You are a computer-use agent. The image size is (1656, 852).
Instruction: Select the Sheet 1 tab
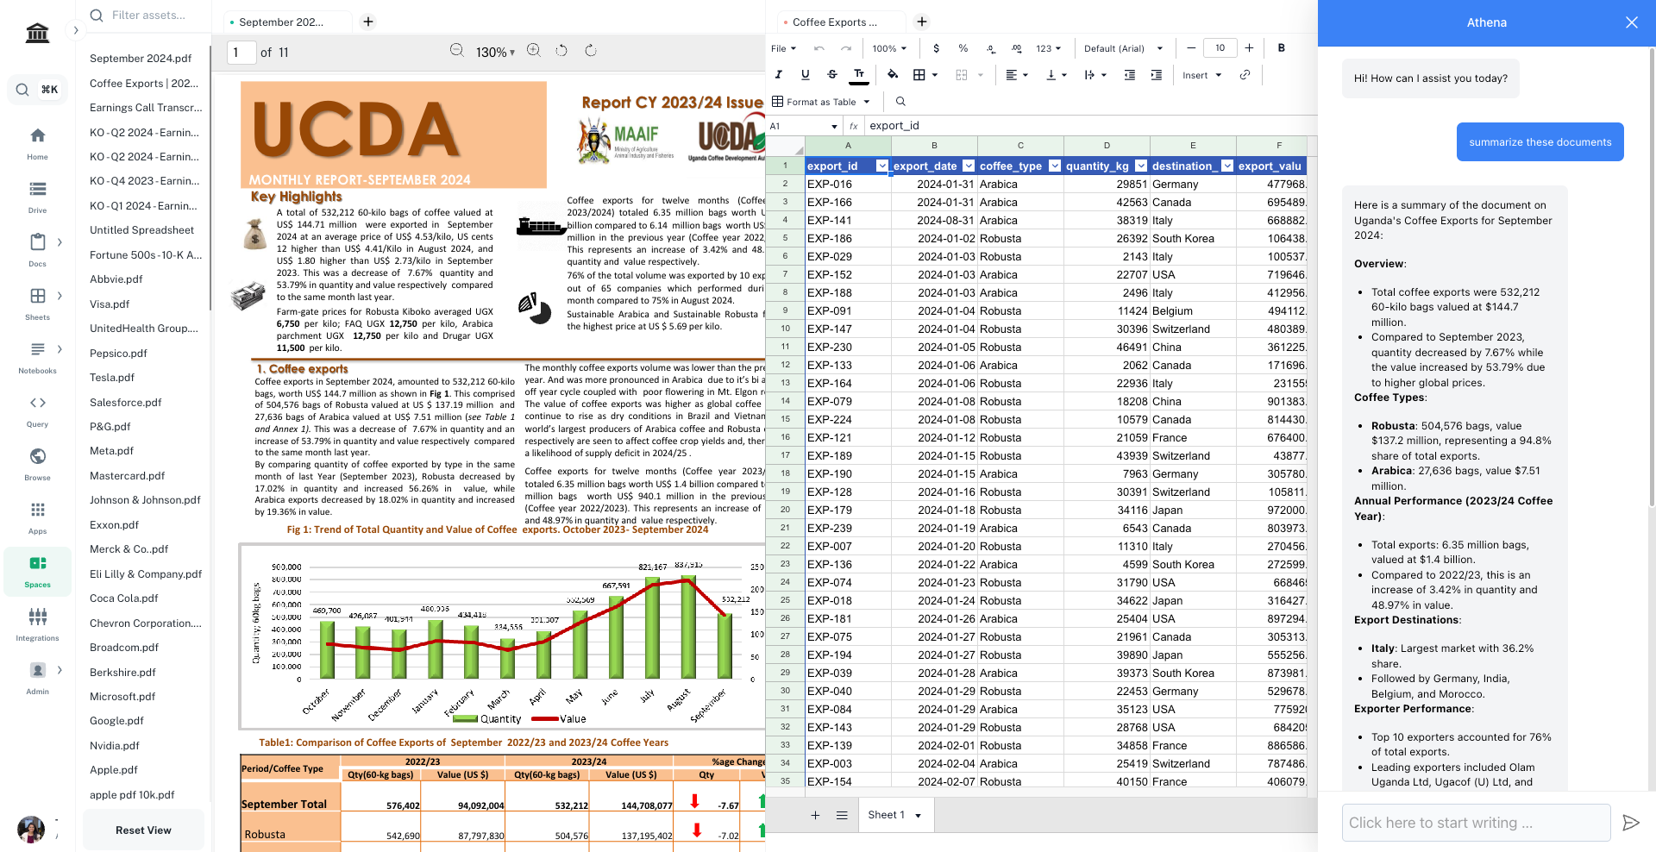(895, 815)
